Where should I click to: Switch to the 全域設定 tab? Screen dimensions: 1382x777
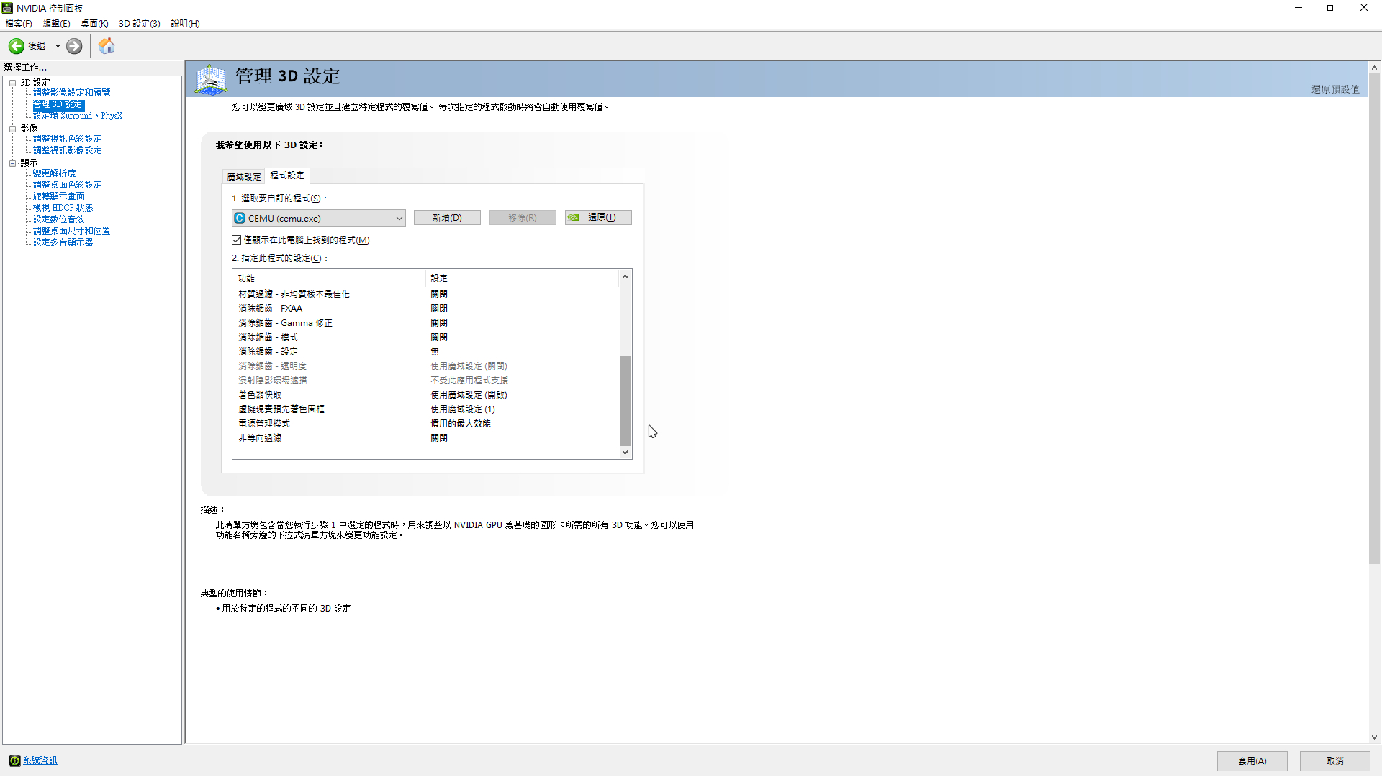pos(244,176)
